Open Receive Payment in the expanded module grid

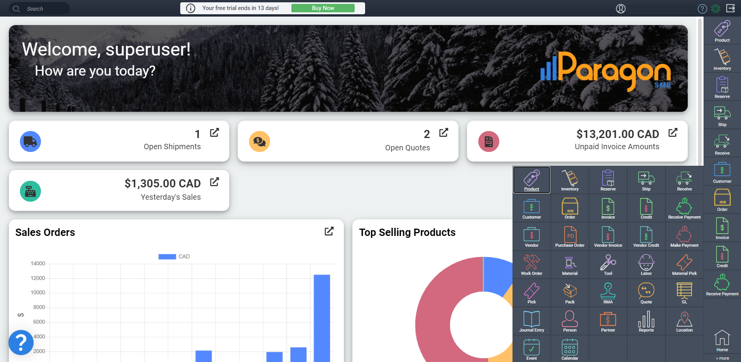coord(684,208)
